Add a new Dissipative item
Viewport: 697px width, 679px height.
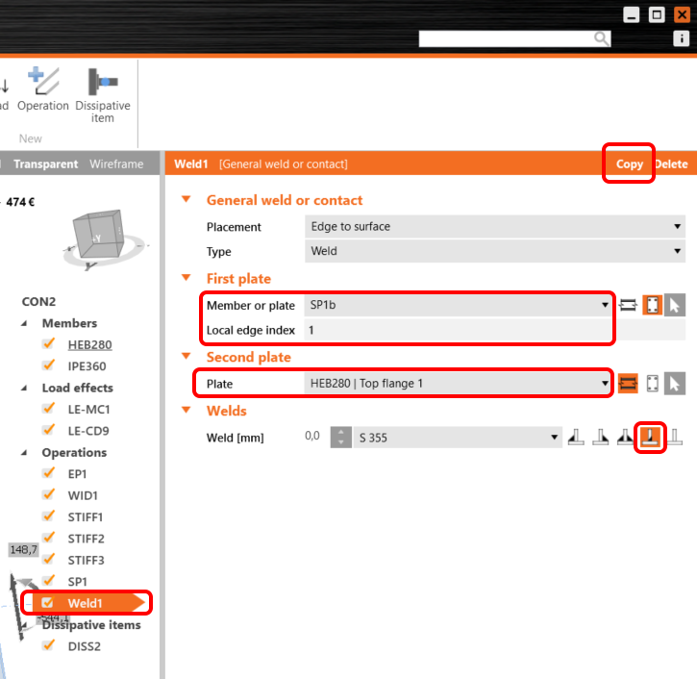[x=103, y=95]
